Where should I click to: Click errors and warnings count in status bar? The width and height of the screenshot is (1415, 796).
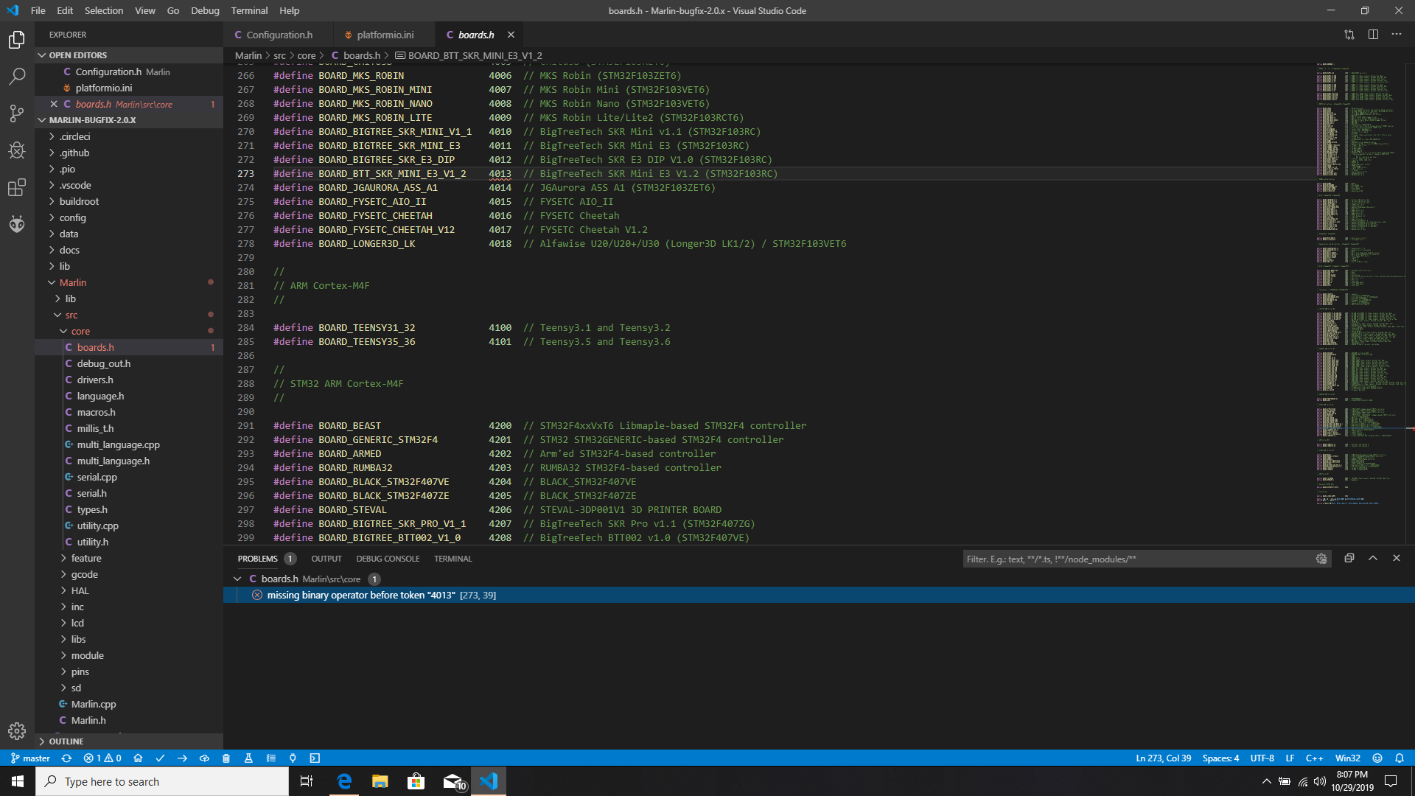pos(102,758)
